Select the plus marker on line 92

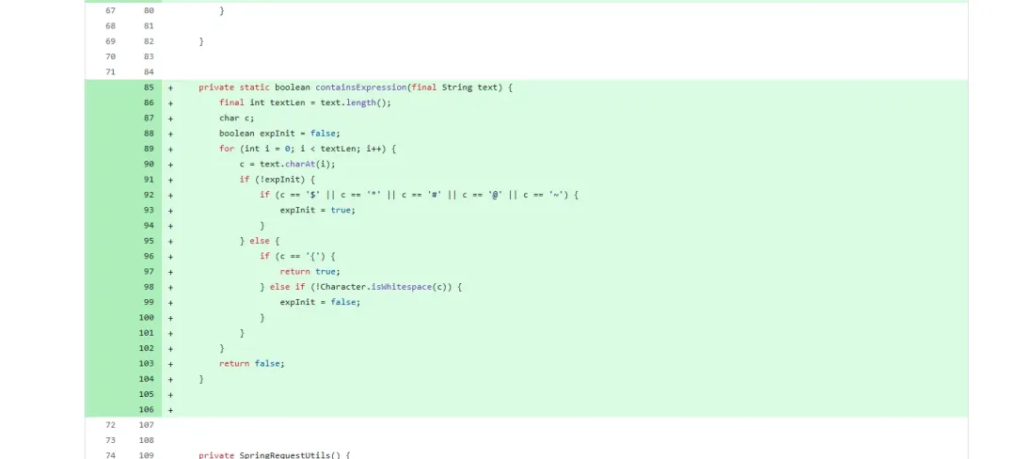pyautogui.click(x=171, y=195)
